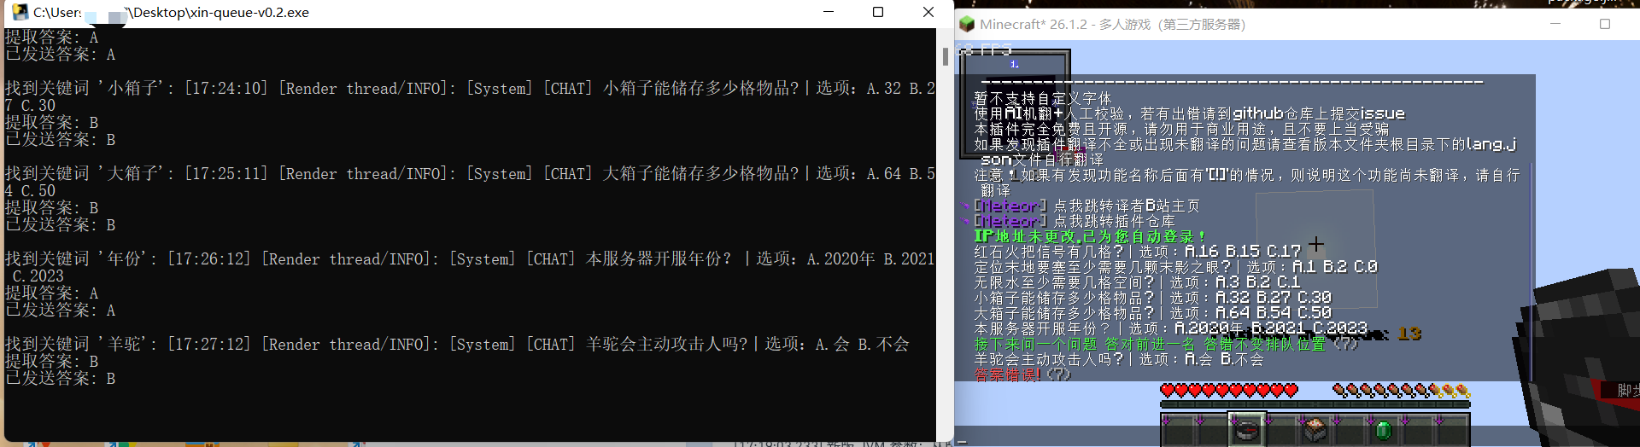Click chat line 羊驼会主动攻击人吗 in Minecraft

point(1118,359)
